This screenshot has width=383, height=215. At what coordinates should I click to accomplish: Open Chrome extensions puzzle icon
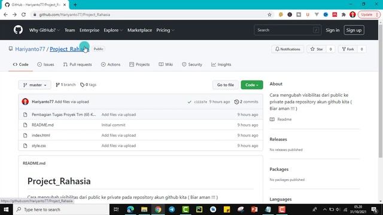point(344,14)
